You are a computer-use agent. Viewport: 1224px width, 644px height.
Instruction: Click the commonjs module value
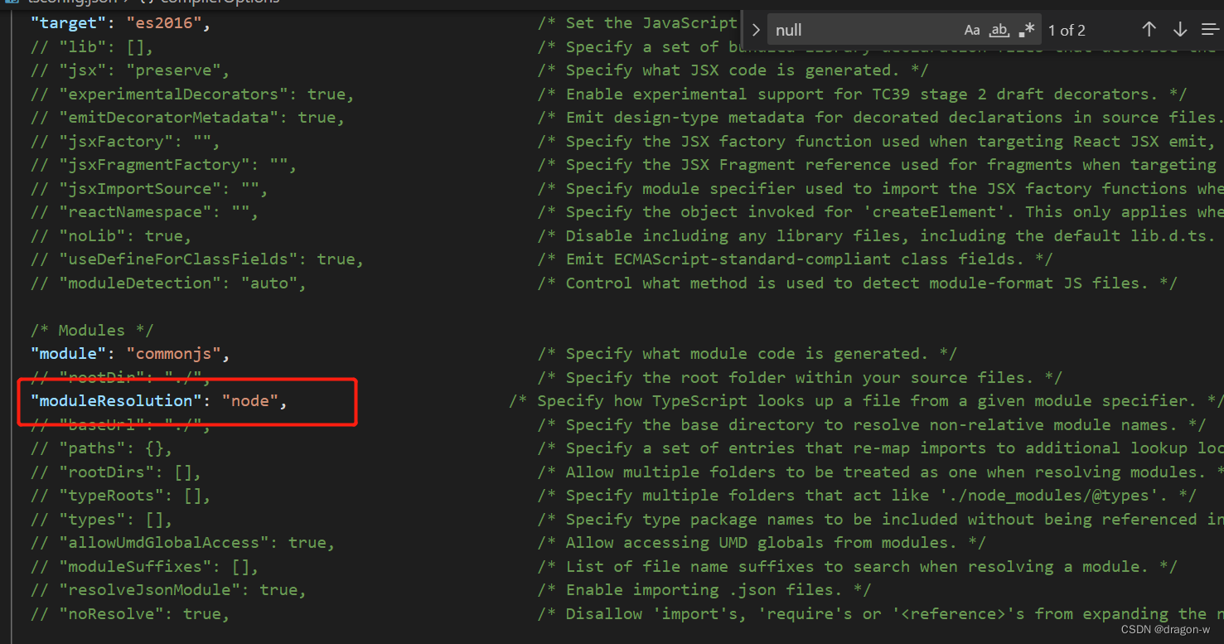[175, 352]
